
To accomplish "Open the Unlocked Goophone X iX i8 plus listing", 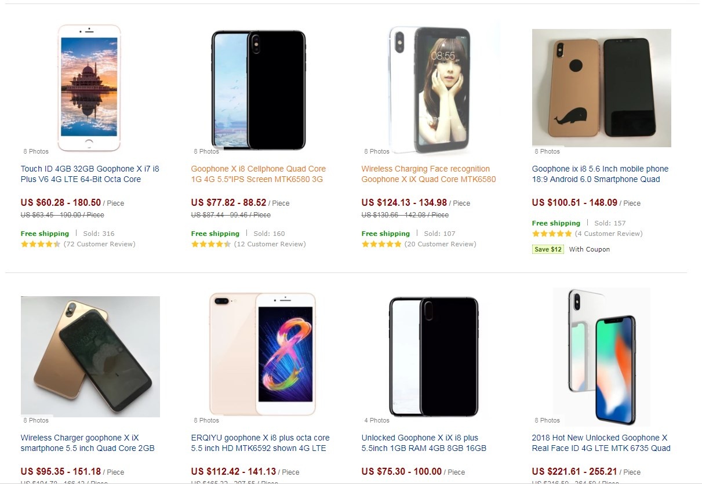I will click(428, 442).
